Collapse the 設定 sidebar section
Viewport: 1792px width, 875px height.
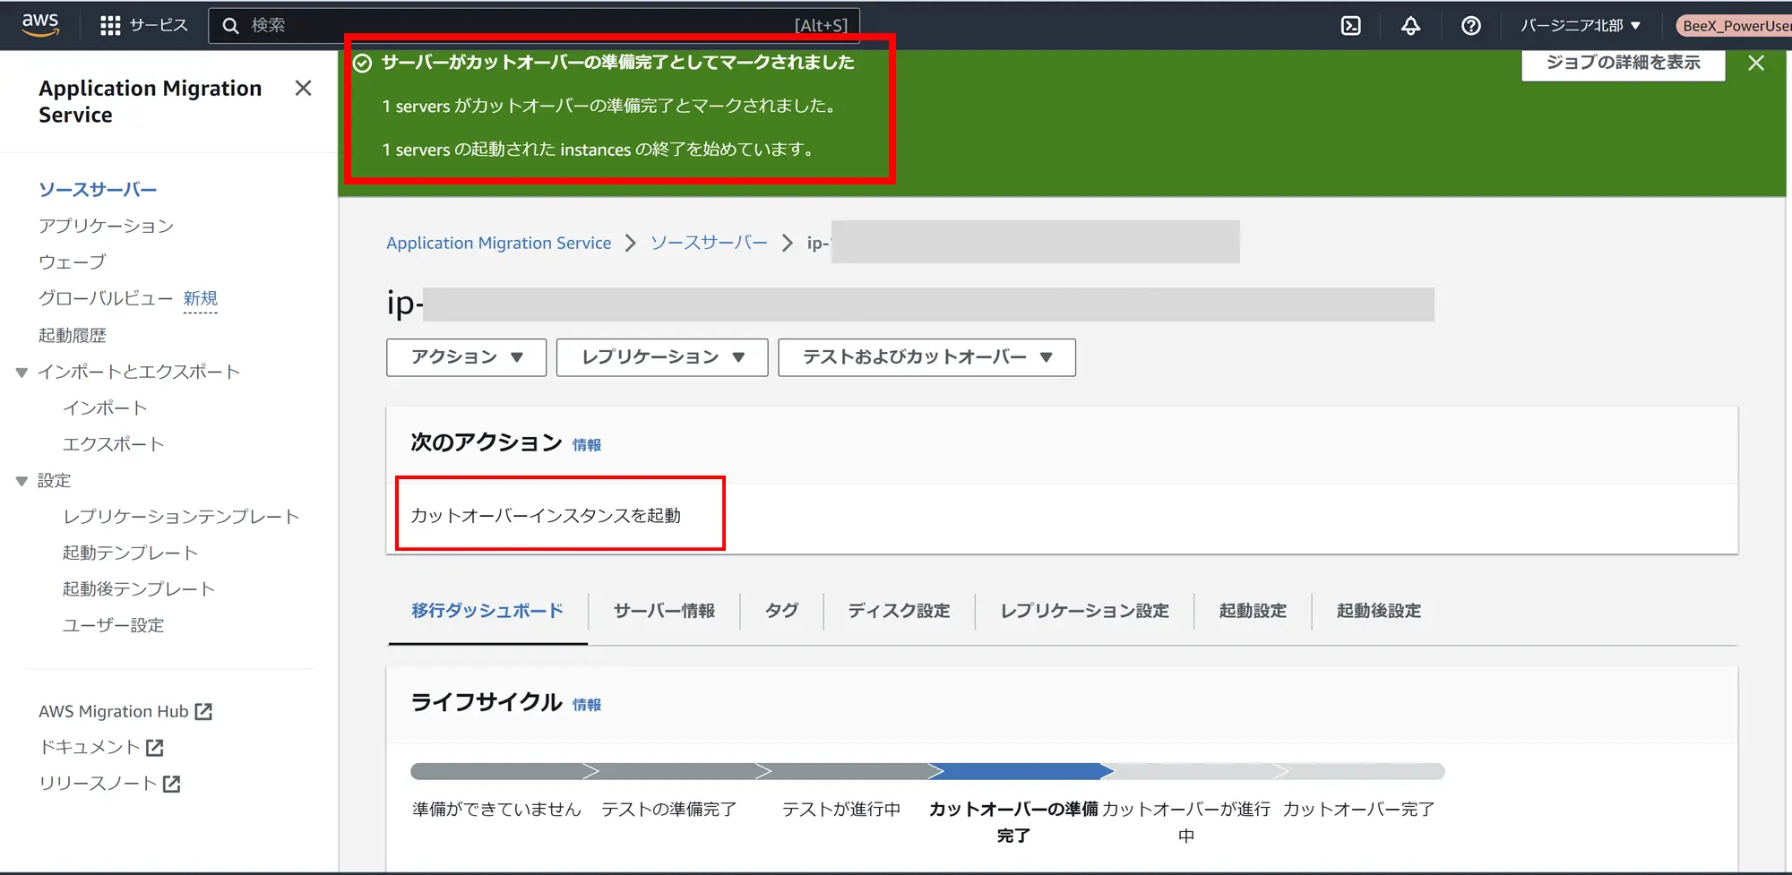coord(22,481)
